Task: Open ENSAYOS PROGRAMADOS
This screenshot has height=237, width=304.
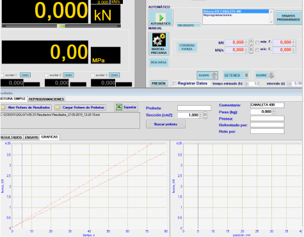Action: tap(288, 18)
